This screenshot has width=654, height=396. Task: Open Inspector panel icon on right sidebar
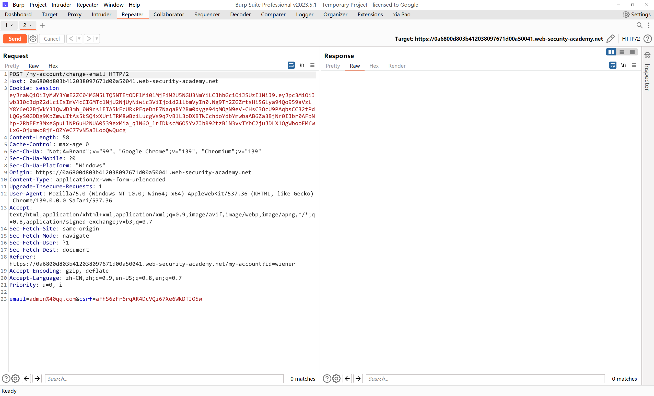(x=647, y=55)
